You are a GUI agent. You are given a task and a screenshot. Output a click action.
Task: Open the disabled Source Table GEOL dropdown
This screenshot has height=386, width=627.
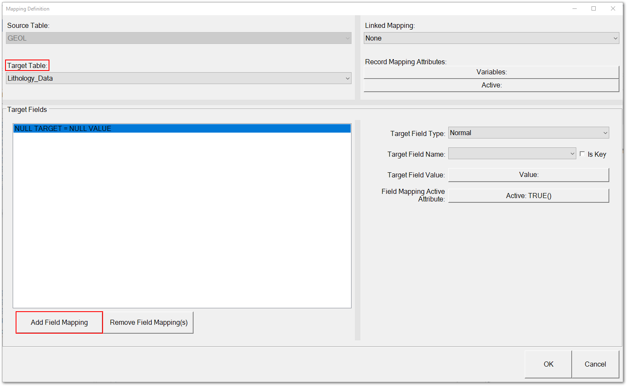178,38
